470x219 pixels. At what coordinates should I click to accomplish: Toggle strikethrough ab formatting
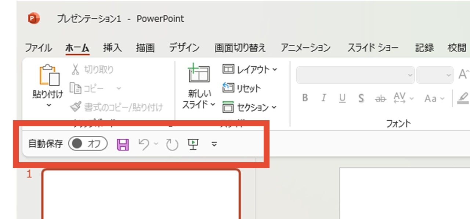click(380, 98)
